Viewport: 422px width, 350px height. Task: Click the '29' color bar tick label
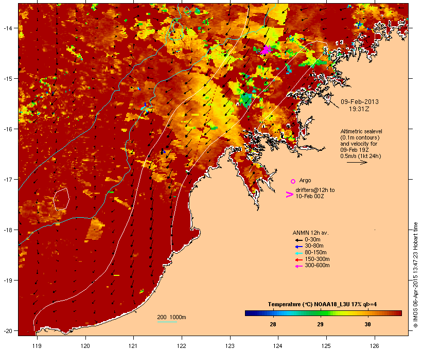(x=320, y=324)
